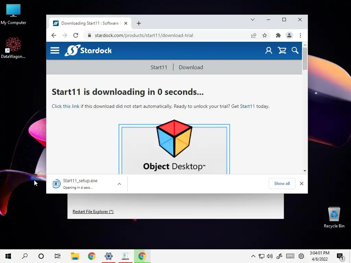
Task: Open File Explorer from the taskbar
Action: (75, 256)
